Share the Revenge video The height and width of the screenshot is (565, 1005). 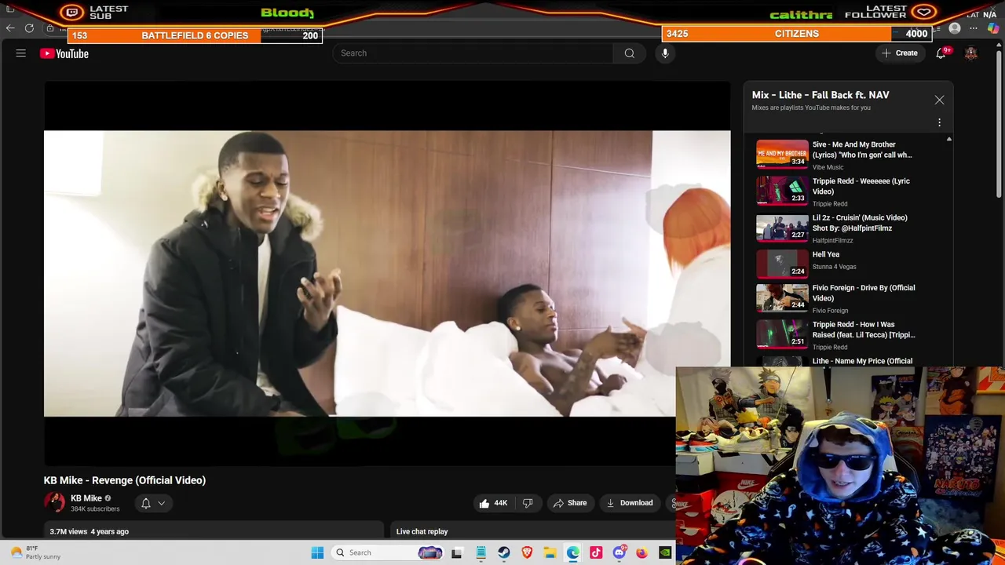tap(569, 503)
